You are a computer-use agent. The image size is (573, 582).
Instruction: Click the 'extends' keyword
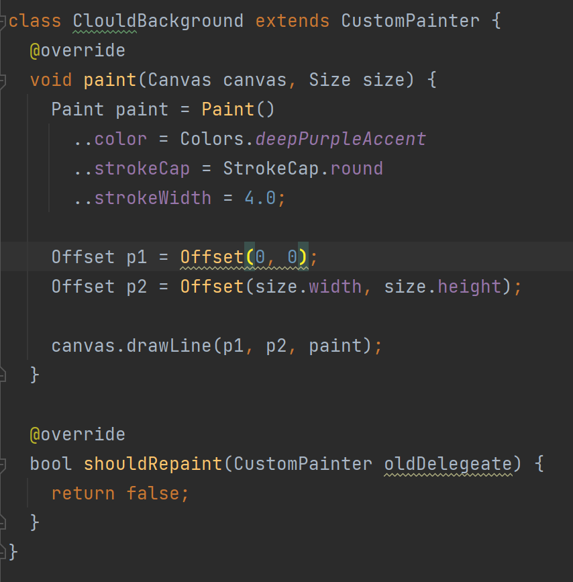coord(293,21)
